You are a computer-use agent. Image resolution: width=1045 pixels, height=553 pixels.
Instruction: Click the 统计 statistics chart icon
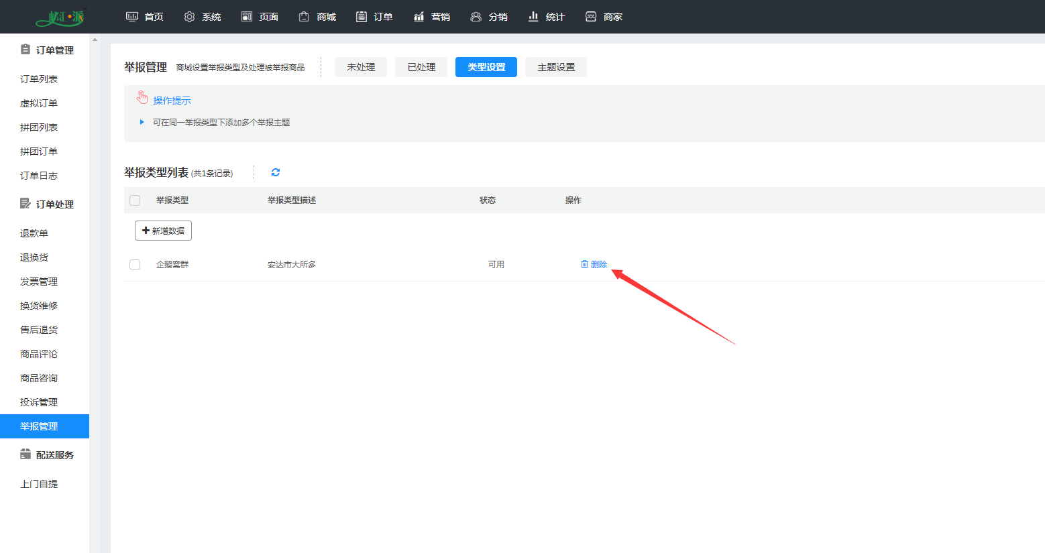(533, 17)
